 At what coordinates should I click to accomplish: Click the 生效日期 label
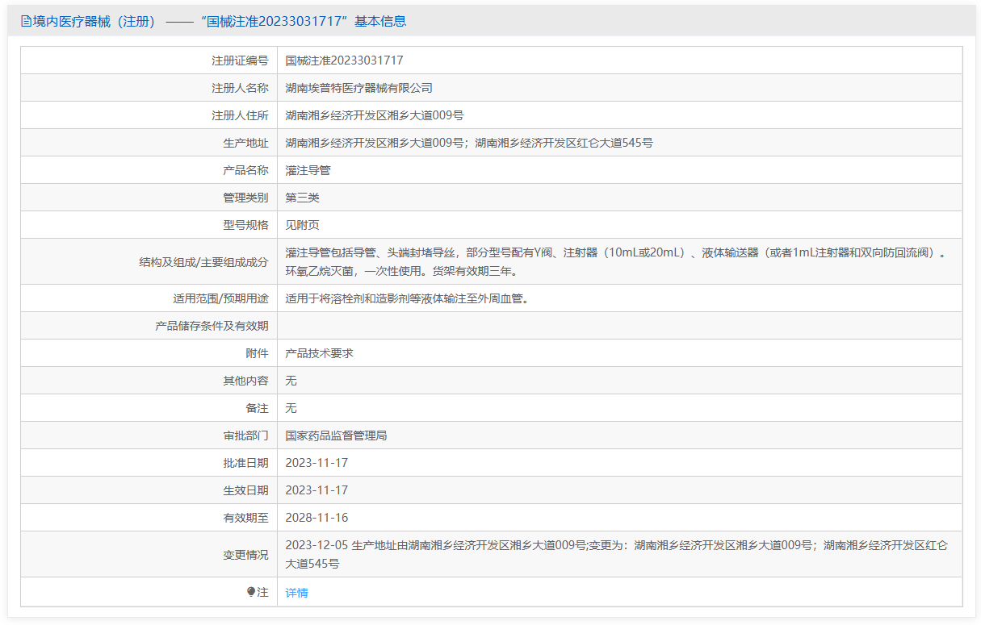point(245,490)
